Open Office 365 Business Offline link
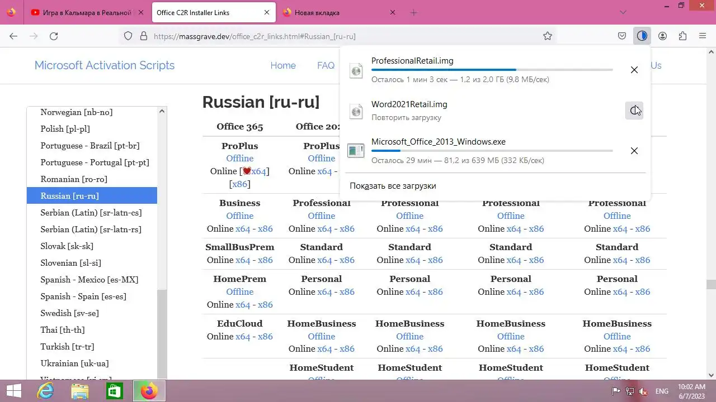 [239, 216]
